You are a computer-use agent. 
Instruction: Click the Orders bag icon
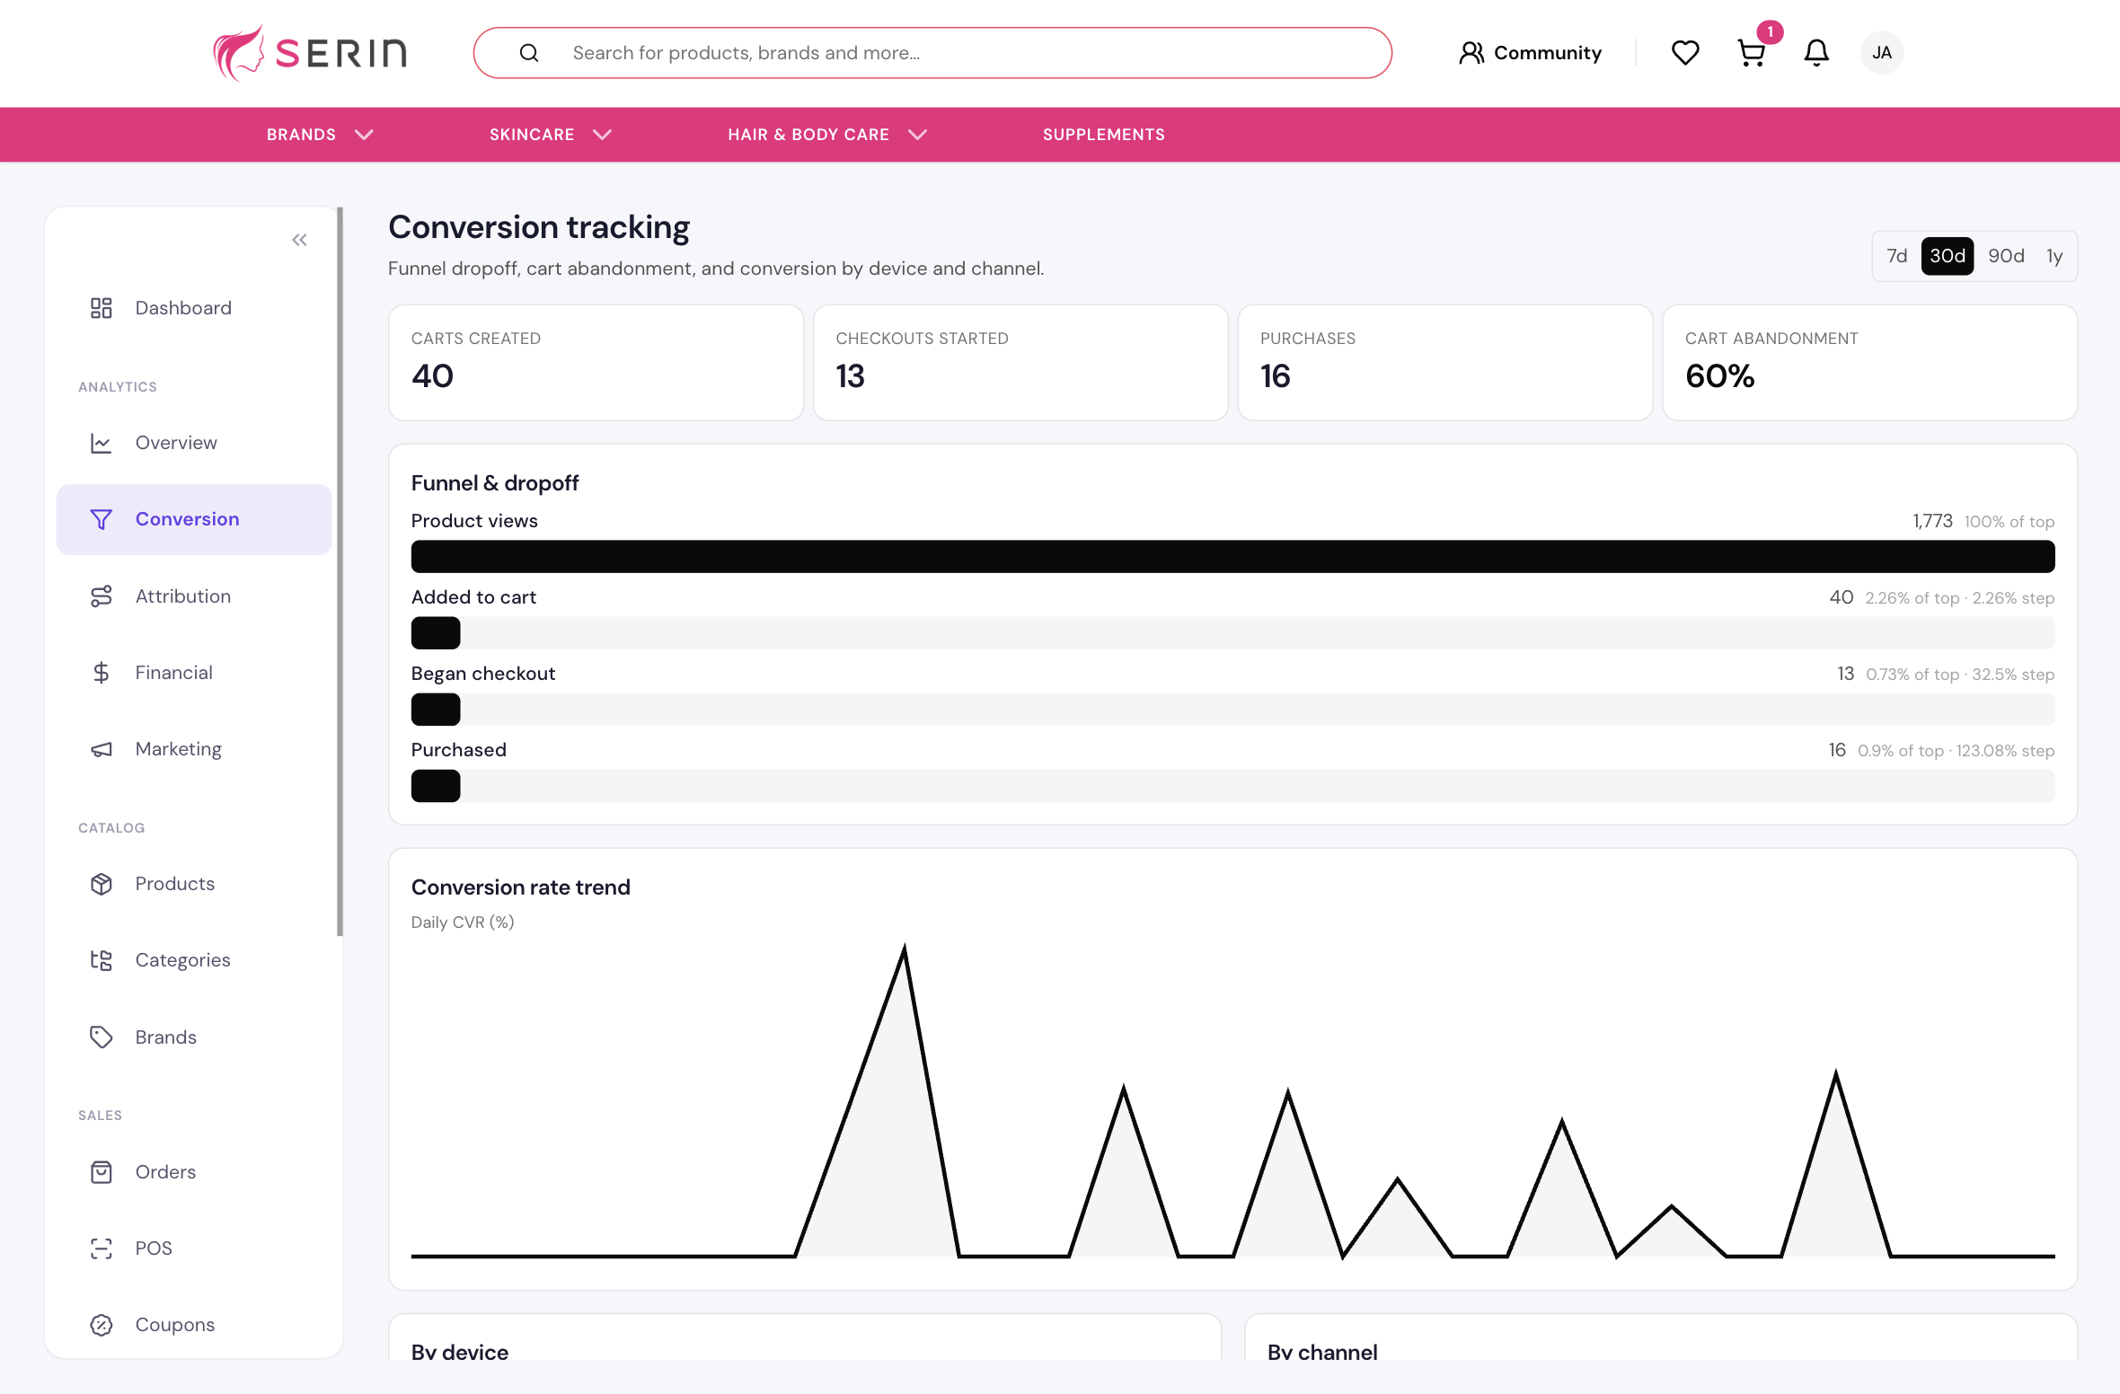pos(102,1172)
